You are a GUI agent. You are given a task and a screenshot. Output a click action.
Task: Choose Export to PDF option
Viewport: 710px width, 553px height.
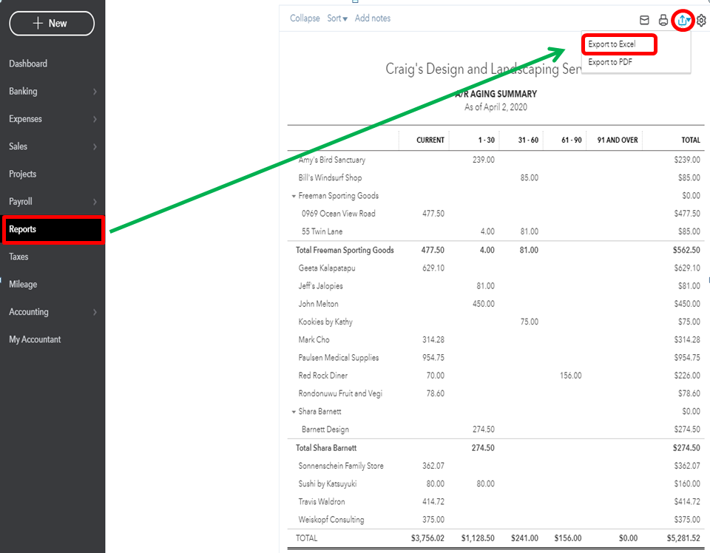(610, 62)
